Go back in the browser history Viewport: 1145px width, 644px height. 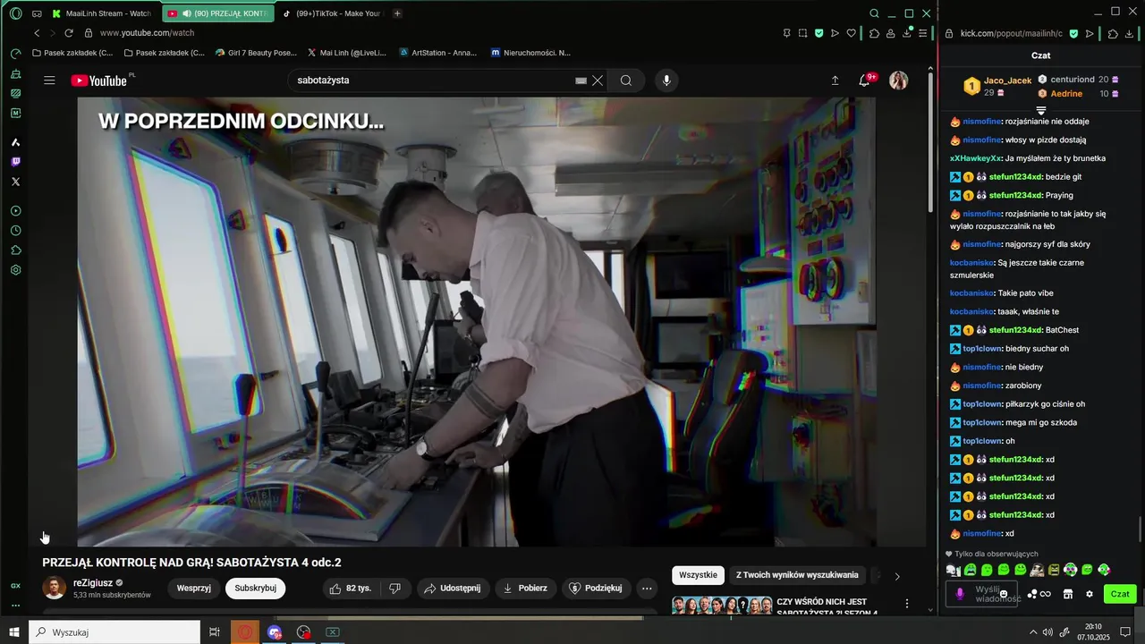37,33
